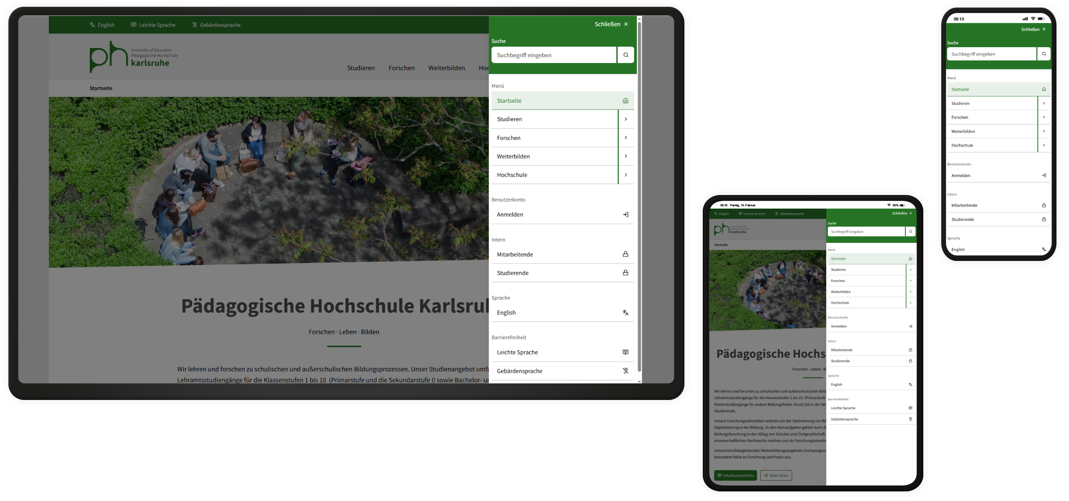The height and width of the screenshot is (501, 1069).
Task: Open Forschen from the top navigation
Action: click(x=401, y=68)
